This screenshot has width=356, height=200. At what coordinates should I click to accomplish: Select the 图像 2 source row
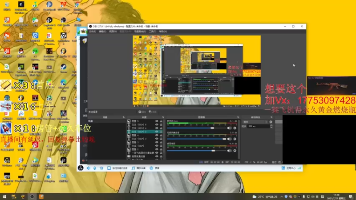coord(145,149)
